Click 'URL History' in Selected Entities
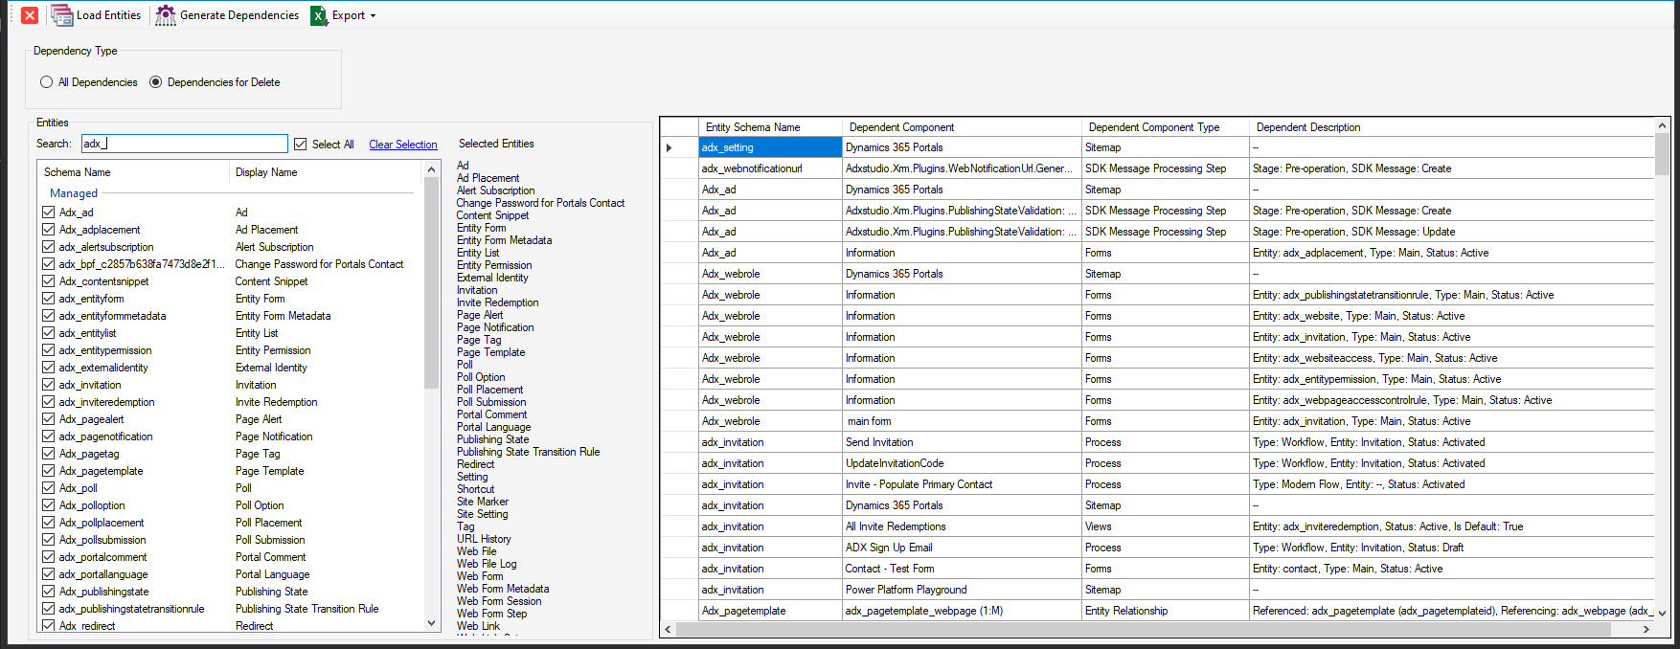 coord(484,539)
